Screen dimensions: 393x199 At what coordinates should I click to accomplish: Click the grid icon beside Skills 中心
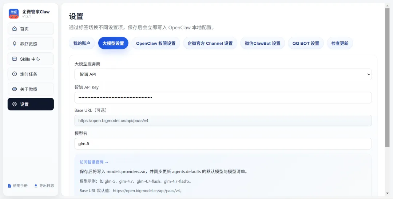(x=15, y=59)
